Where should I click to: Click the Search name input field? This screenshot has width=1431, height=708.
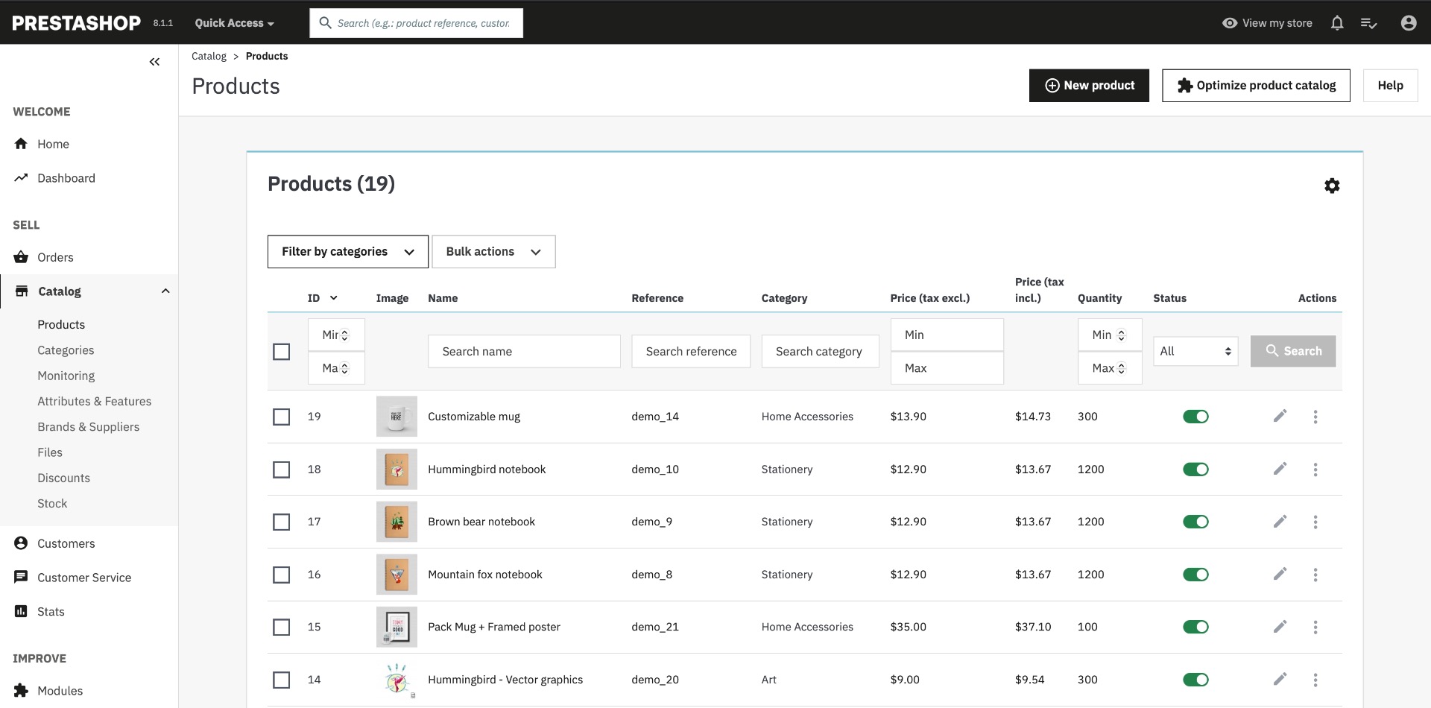click(x=523, y=351)
